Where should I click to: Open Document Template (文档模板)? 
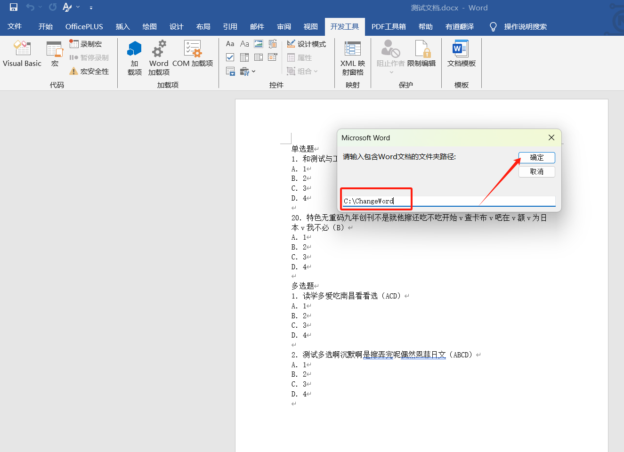[461, 54]
